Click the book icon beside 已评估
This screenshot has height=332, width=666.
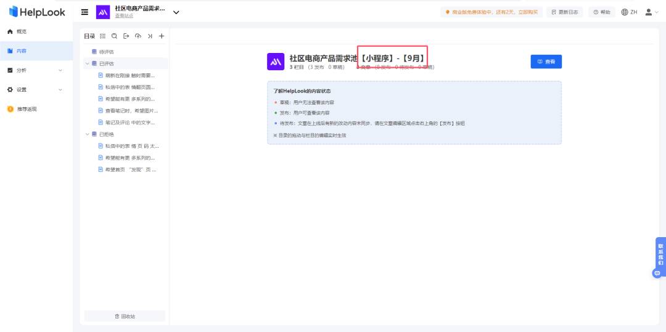pyautogui.click(x=94, y=63)
